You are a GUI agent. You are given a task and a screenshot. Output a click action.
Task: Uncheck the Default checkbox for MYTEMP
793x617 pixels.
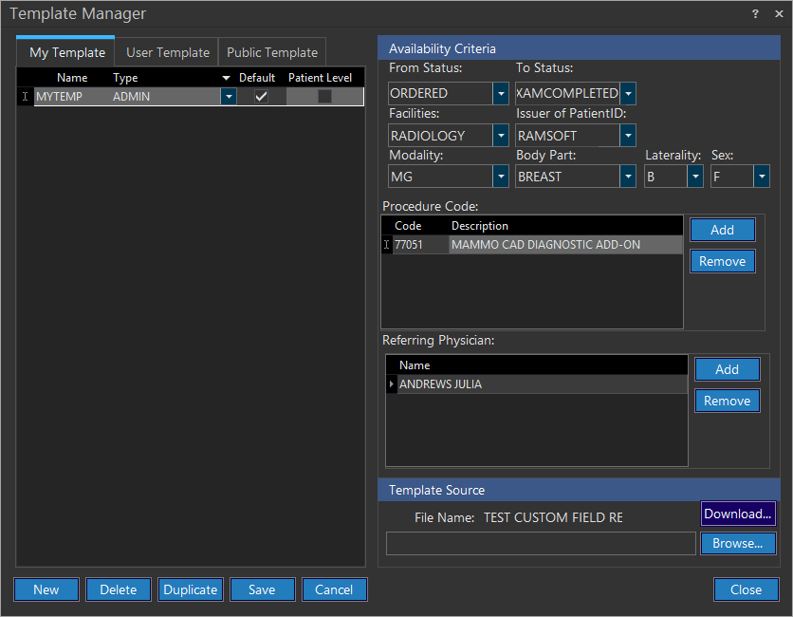coord(261,97)
